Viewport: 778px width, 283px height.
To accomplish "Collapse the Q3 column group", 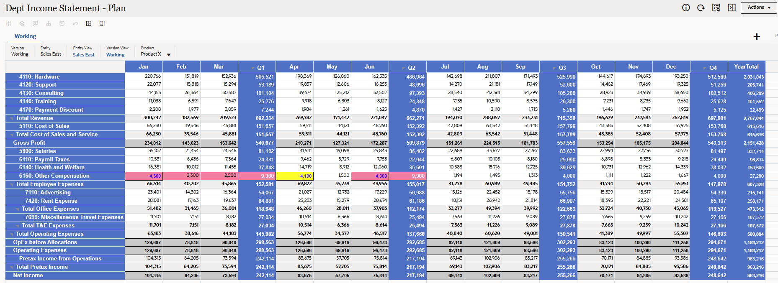I will [554, 68].
